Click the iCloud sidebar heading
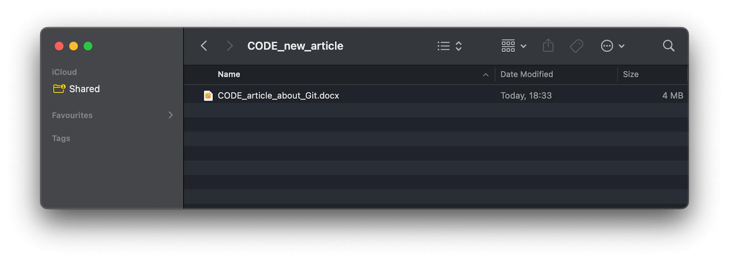The width and height of the screenshot is (729, 262). pos(64,72)
